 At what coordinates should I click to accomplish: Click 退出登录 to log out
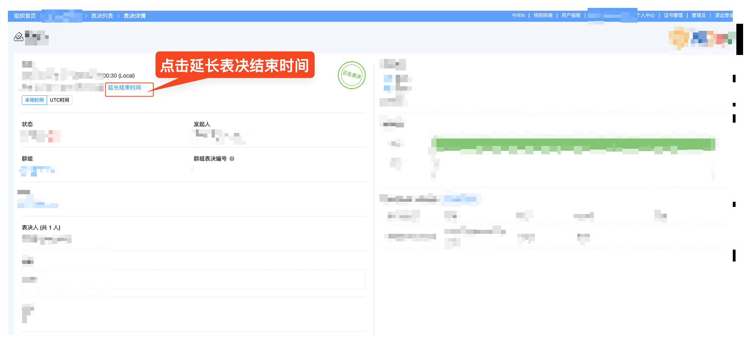tap(724, 15)
